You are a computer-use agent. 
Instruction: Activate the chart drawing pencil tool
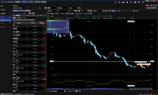point(110,11)
